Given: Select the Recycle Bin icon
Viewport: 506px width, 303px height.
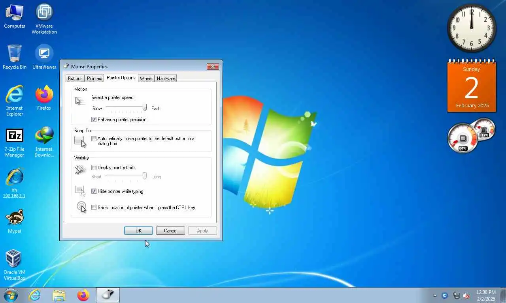Looking at the screenshot, I should pyautogui.click(x=15, y=57).
